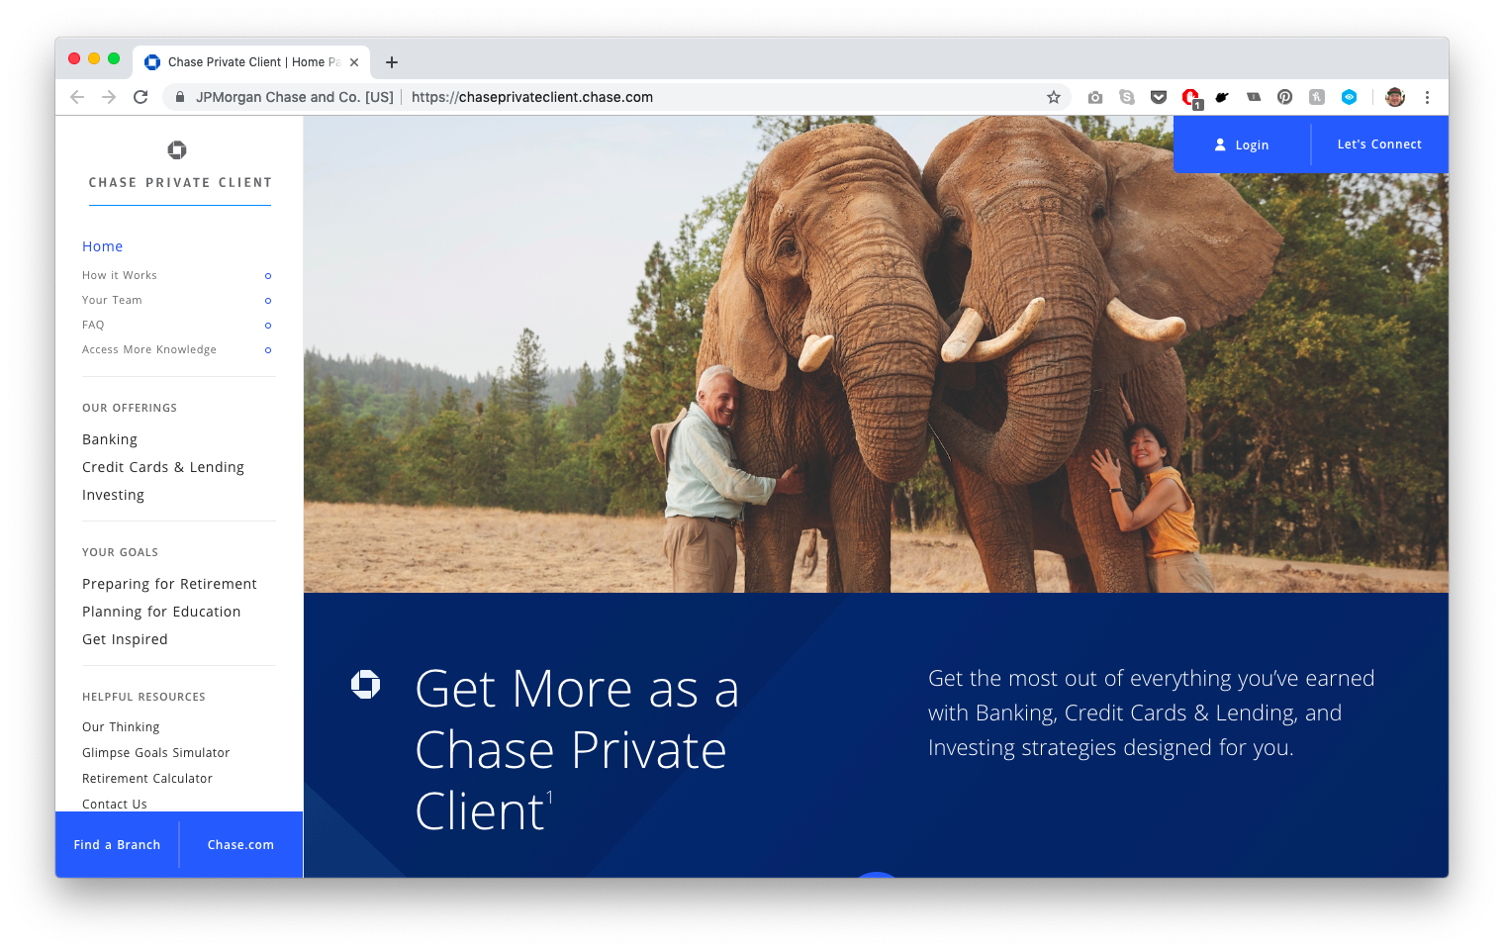Click the Chase logo beside headline
The image size is (1504, 951).
(x=366, y=684)
